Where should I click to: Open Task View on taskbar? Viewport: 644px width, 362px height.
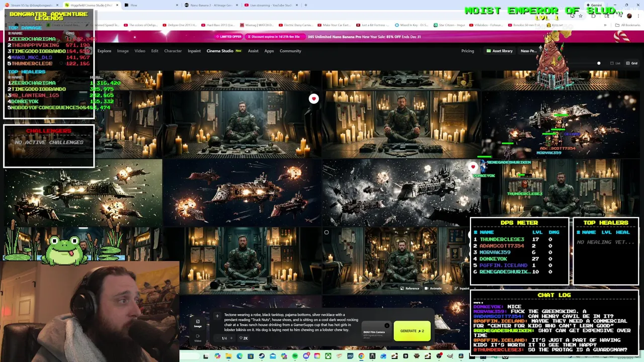point(206,356)
